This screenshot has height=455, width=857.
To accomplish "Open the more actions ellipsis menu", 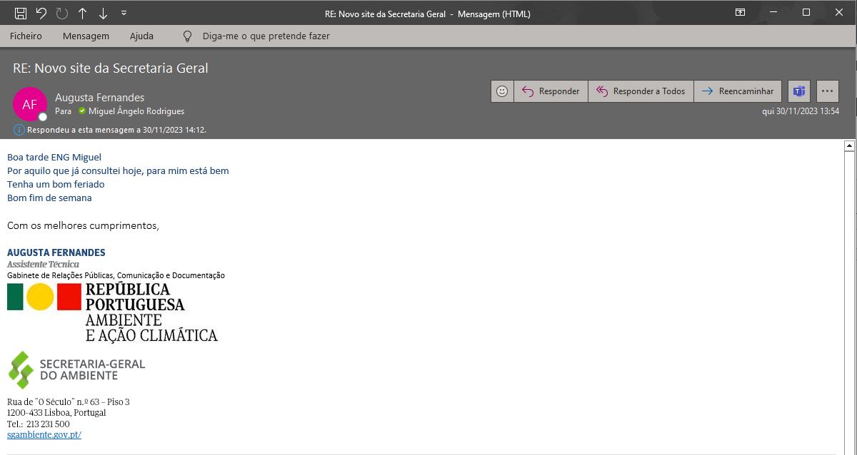I will 828,91.
